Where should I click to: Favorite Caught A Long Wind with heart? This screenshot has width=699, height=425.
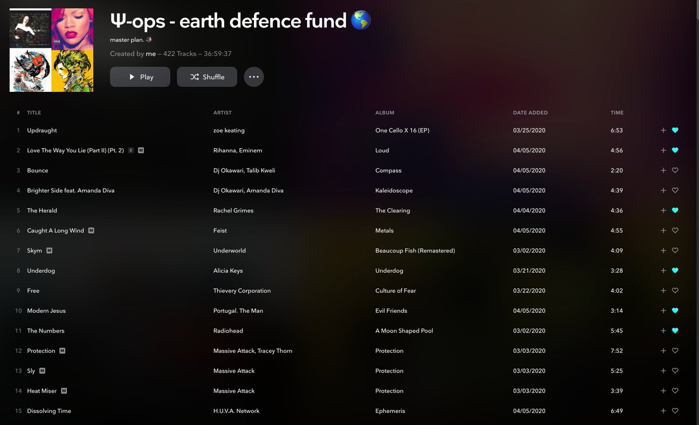pyautogui.click(x=675, y=230)
